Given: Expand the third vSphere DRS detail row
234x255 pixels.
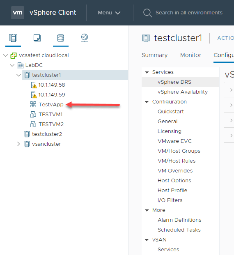Looking at the screenshot, I should coord(232,120).
